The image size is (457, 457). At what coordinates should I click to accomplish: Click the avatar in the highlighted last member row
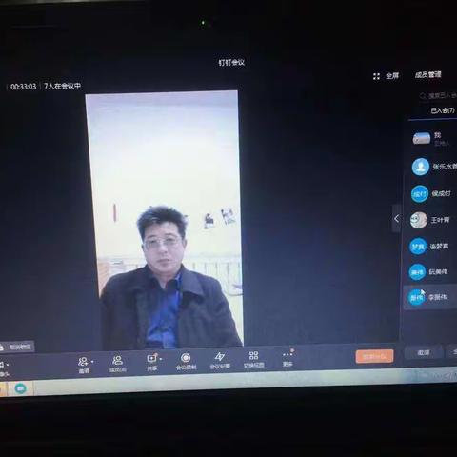(416, 298)
